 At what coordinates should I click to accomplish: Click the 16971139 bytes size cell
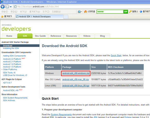click(x=99, y=86)
